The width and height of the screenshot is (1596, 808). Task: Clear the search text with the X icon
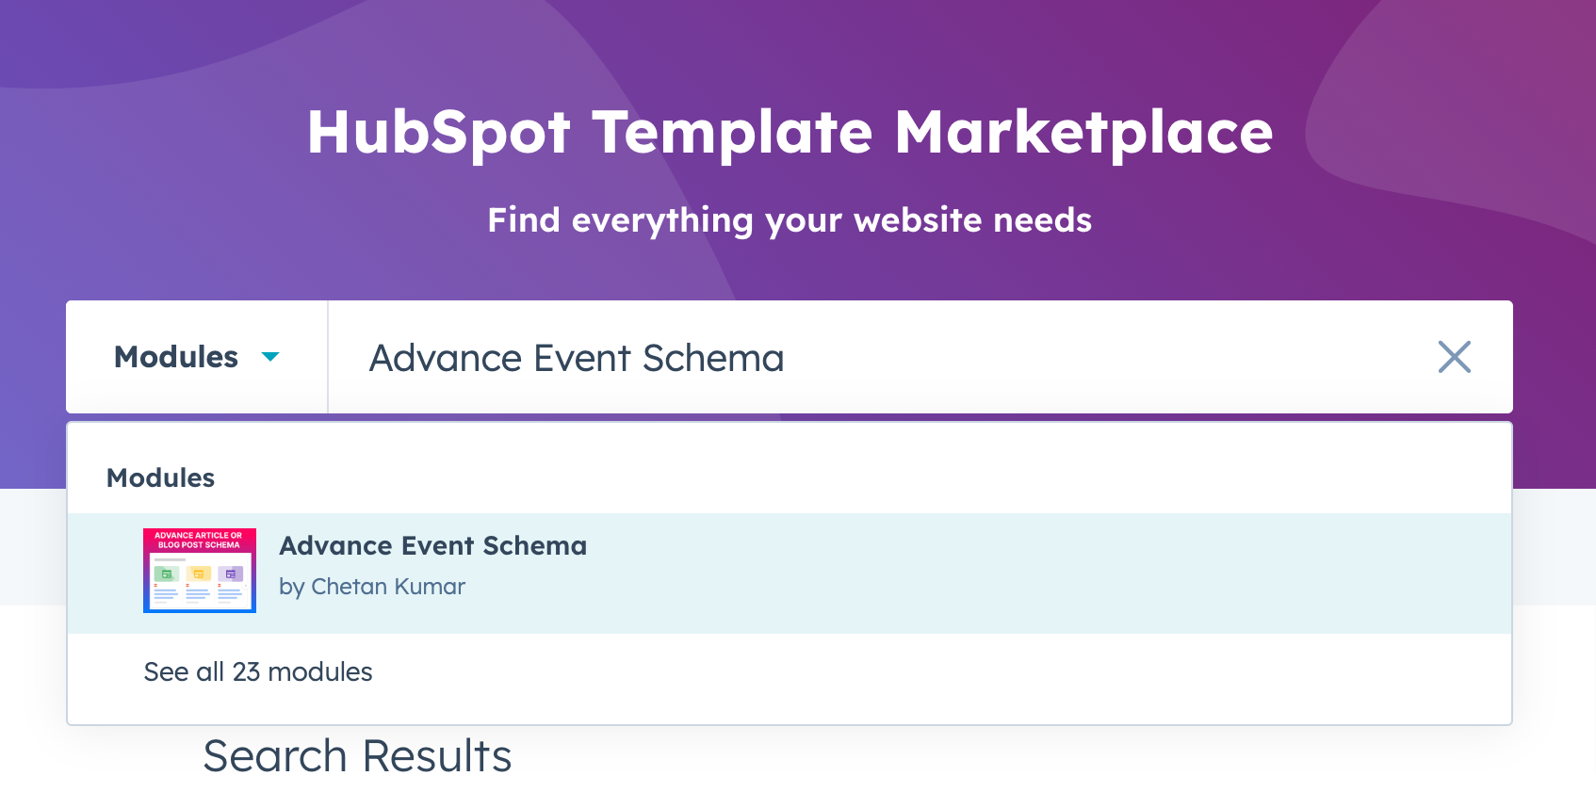(x=1454, y=357)
